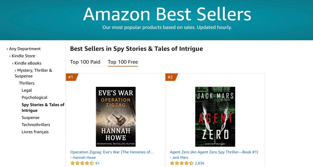This screenshot has width=313, height=167.
Task: Click the star rating for Operation Zigzag
Action: tap(82, 163)
